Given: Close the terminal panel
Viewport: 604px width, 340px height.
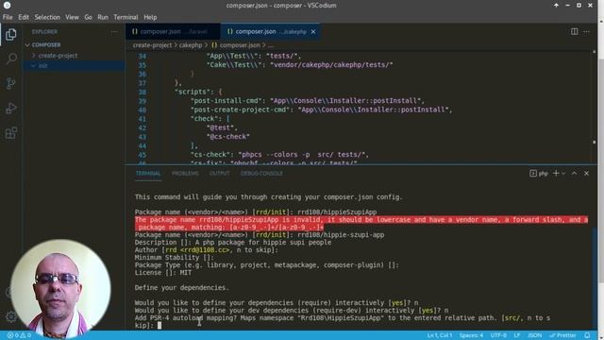Looking at the screenshot, I should [586, 174].
